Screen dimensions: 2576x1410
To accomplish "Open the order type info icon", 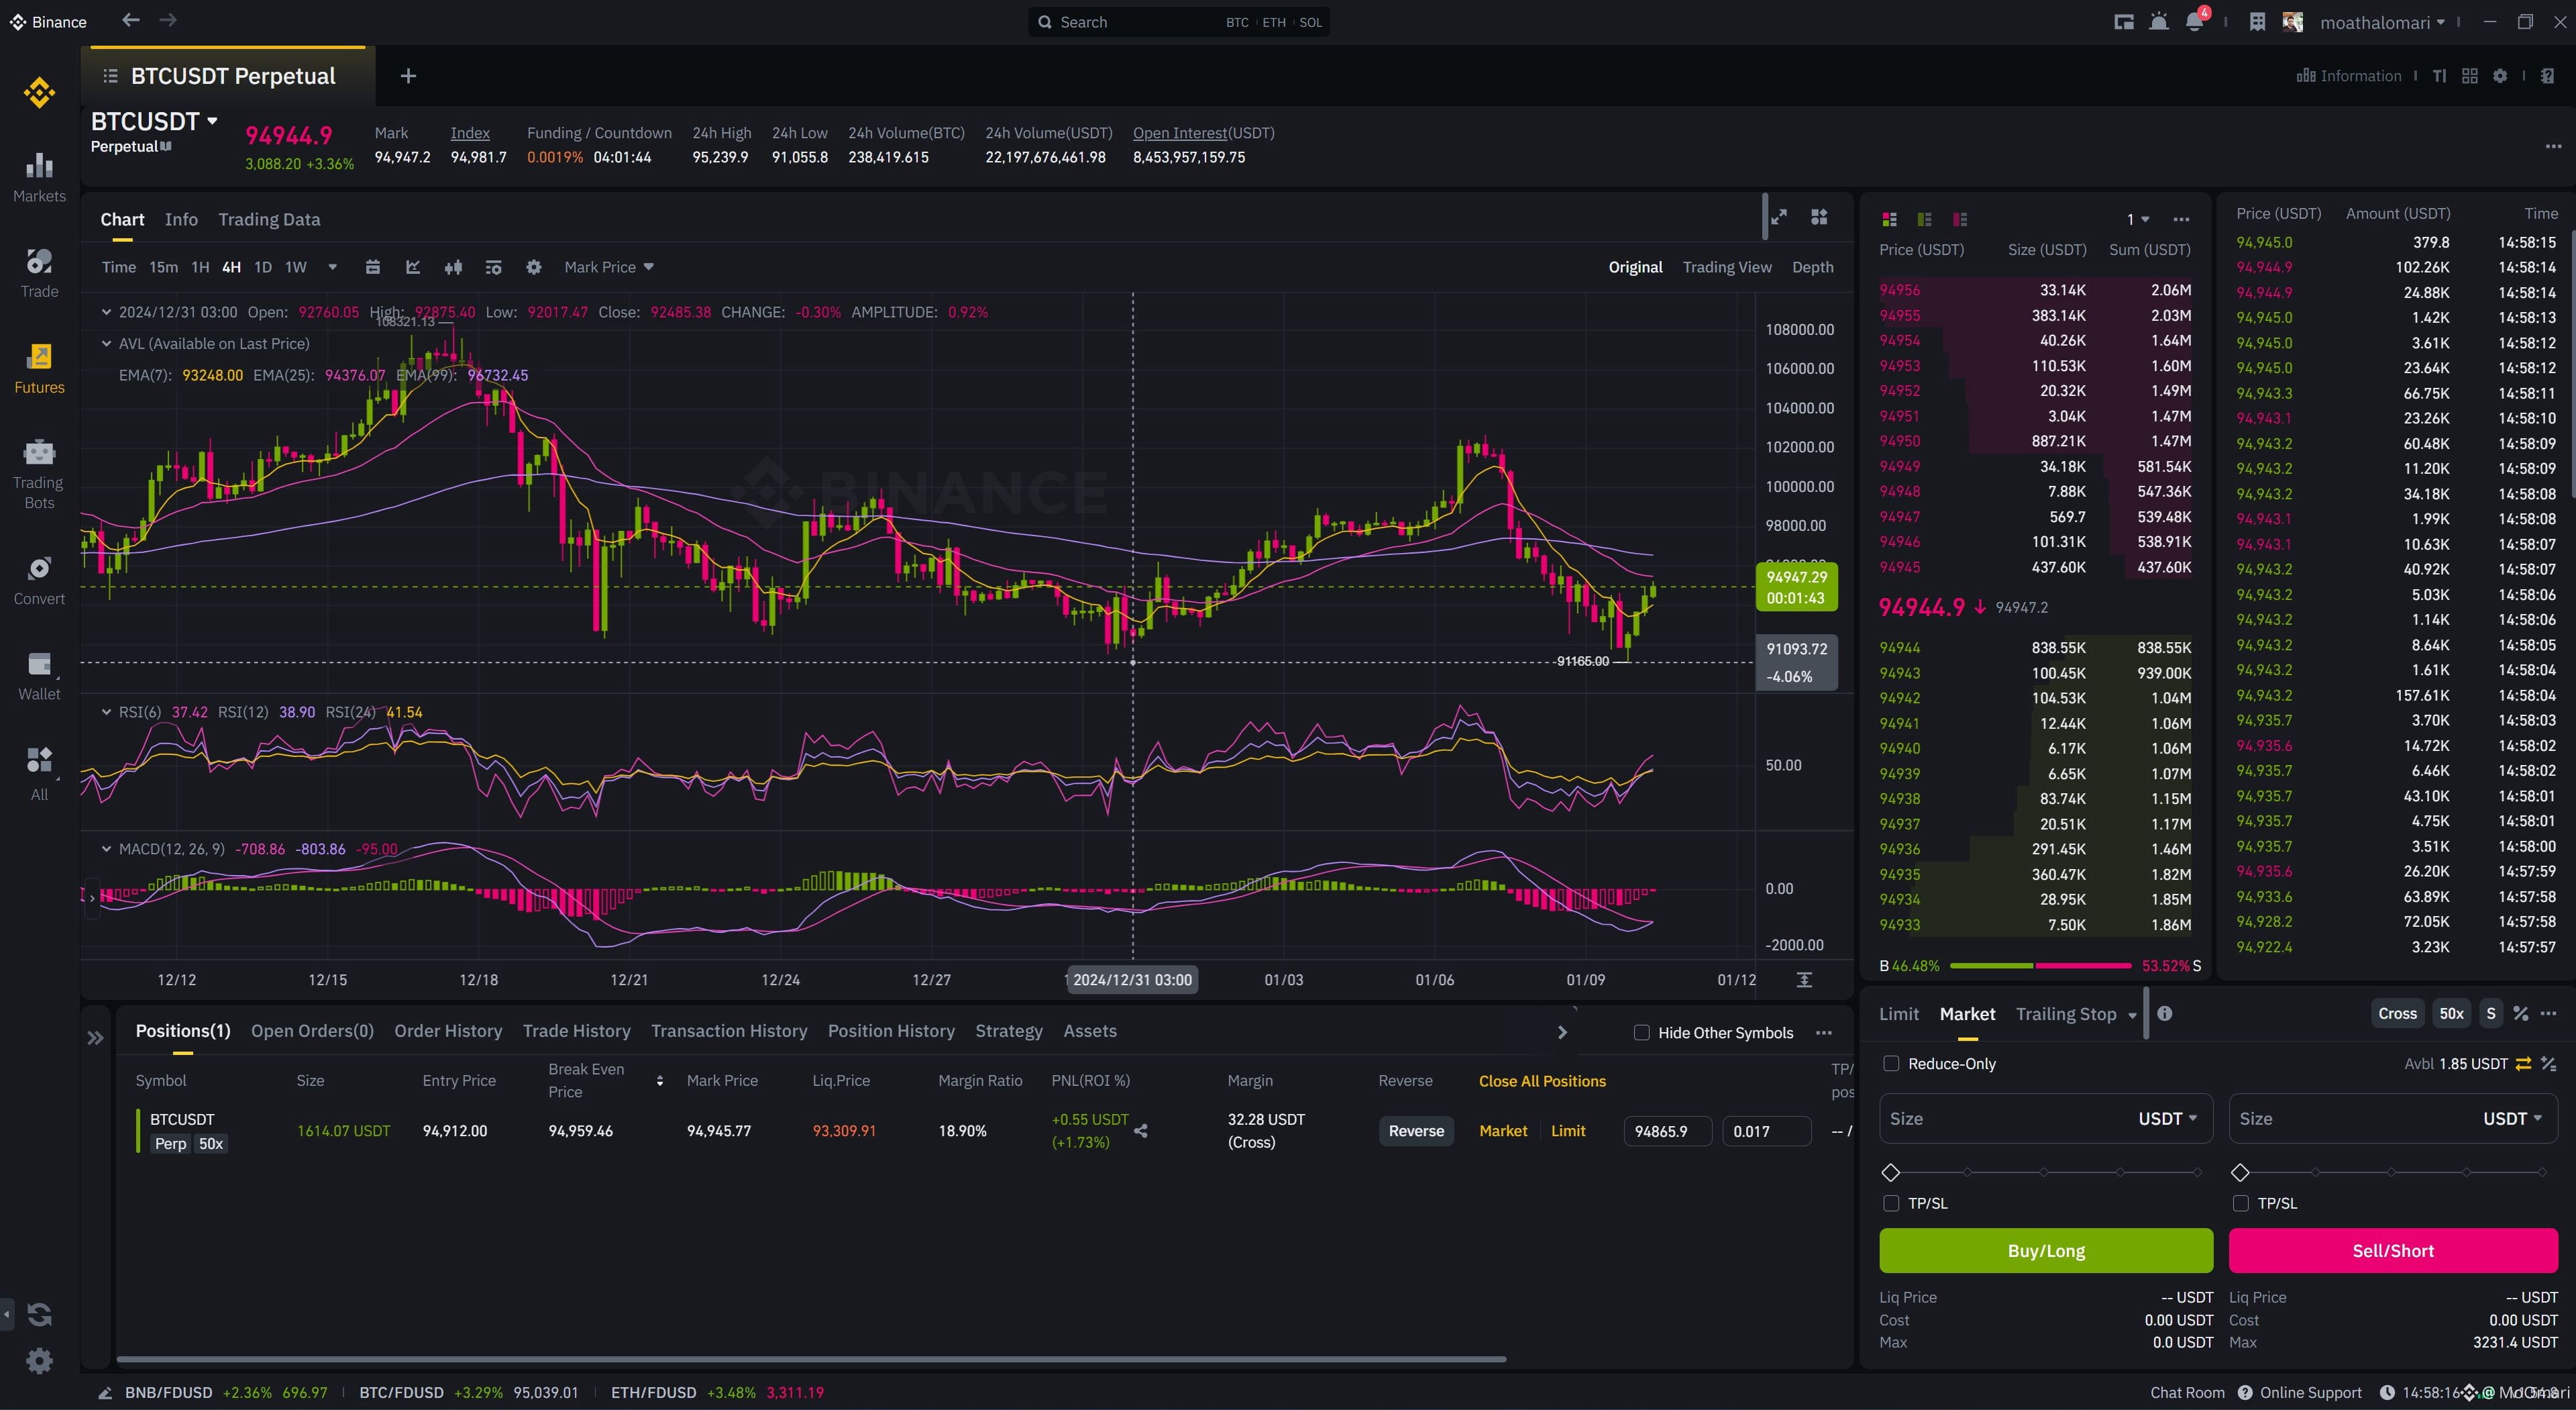I will (2165, 1014).
